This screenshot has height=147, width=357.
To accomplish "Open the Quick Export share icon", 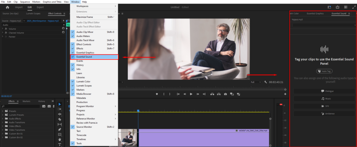I will tap(337, 7).
